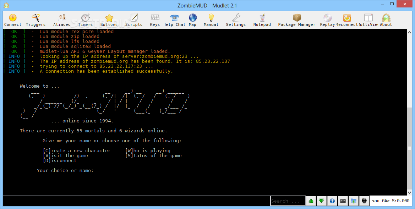Toggle the folder download logging button
This screenshot has width=415, height=209.
[354, 201]
